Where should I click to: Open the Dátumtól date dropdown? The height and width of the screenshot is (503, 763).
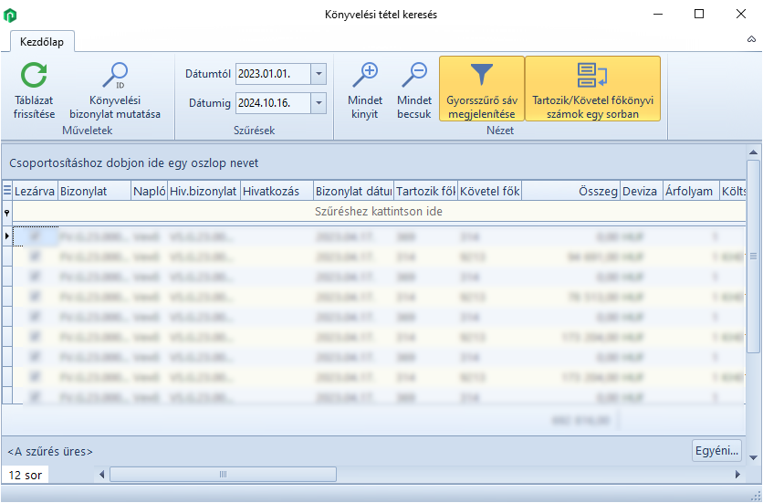tap(318, 74)
